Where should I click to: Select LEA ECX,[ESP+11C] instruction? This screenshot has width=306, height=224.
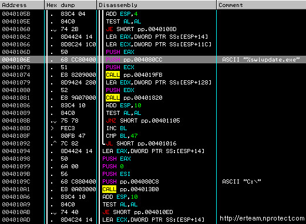(159, 45)
